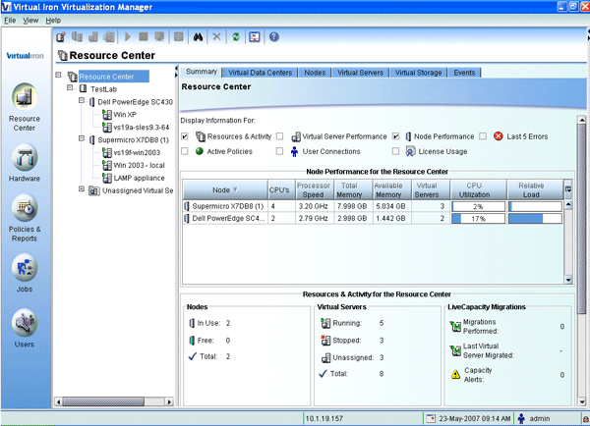Click the Migrations Performed icon
Image resolution: width=590 pixels, height=426 pixels.
click(x=455, y=327)
